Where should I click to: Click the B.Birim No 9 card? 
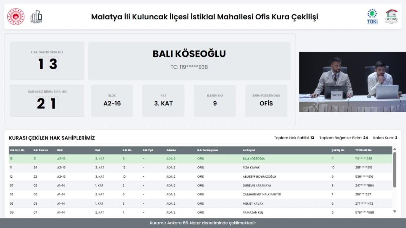(x=215, y=101)
